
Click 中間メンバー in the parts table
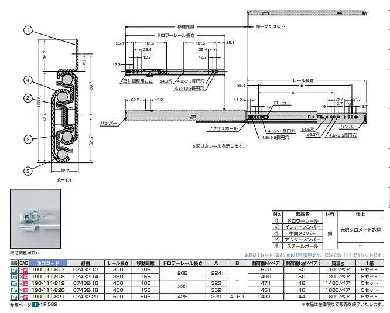coord(302,233)
